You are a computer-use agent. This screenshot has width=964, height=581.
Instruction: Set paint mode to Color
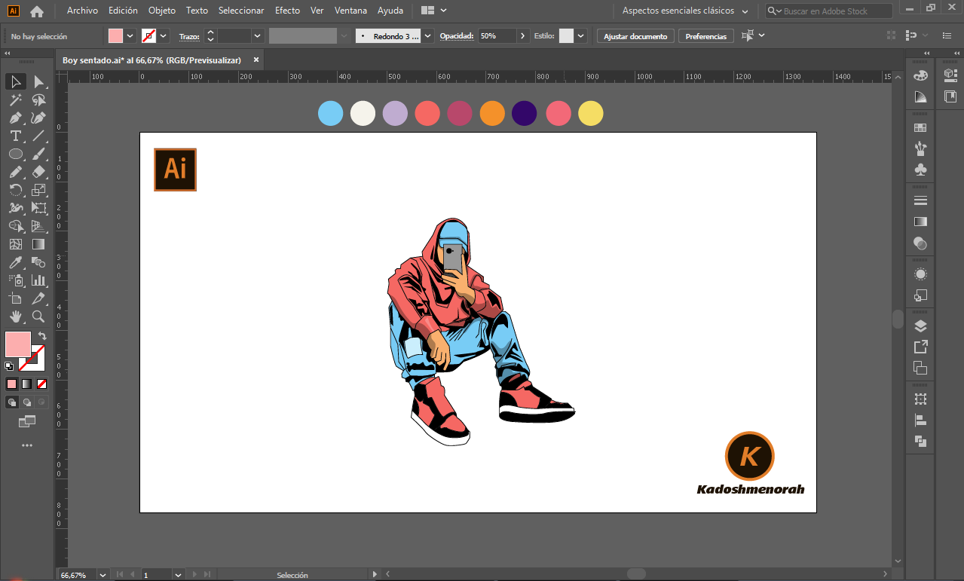(12, 384)
